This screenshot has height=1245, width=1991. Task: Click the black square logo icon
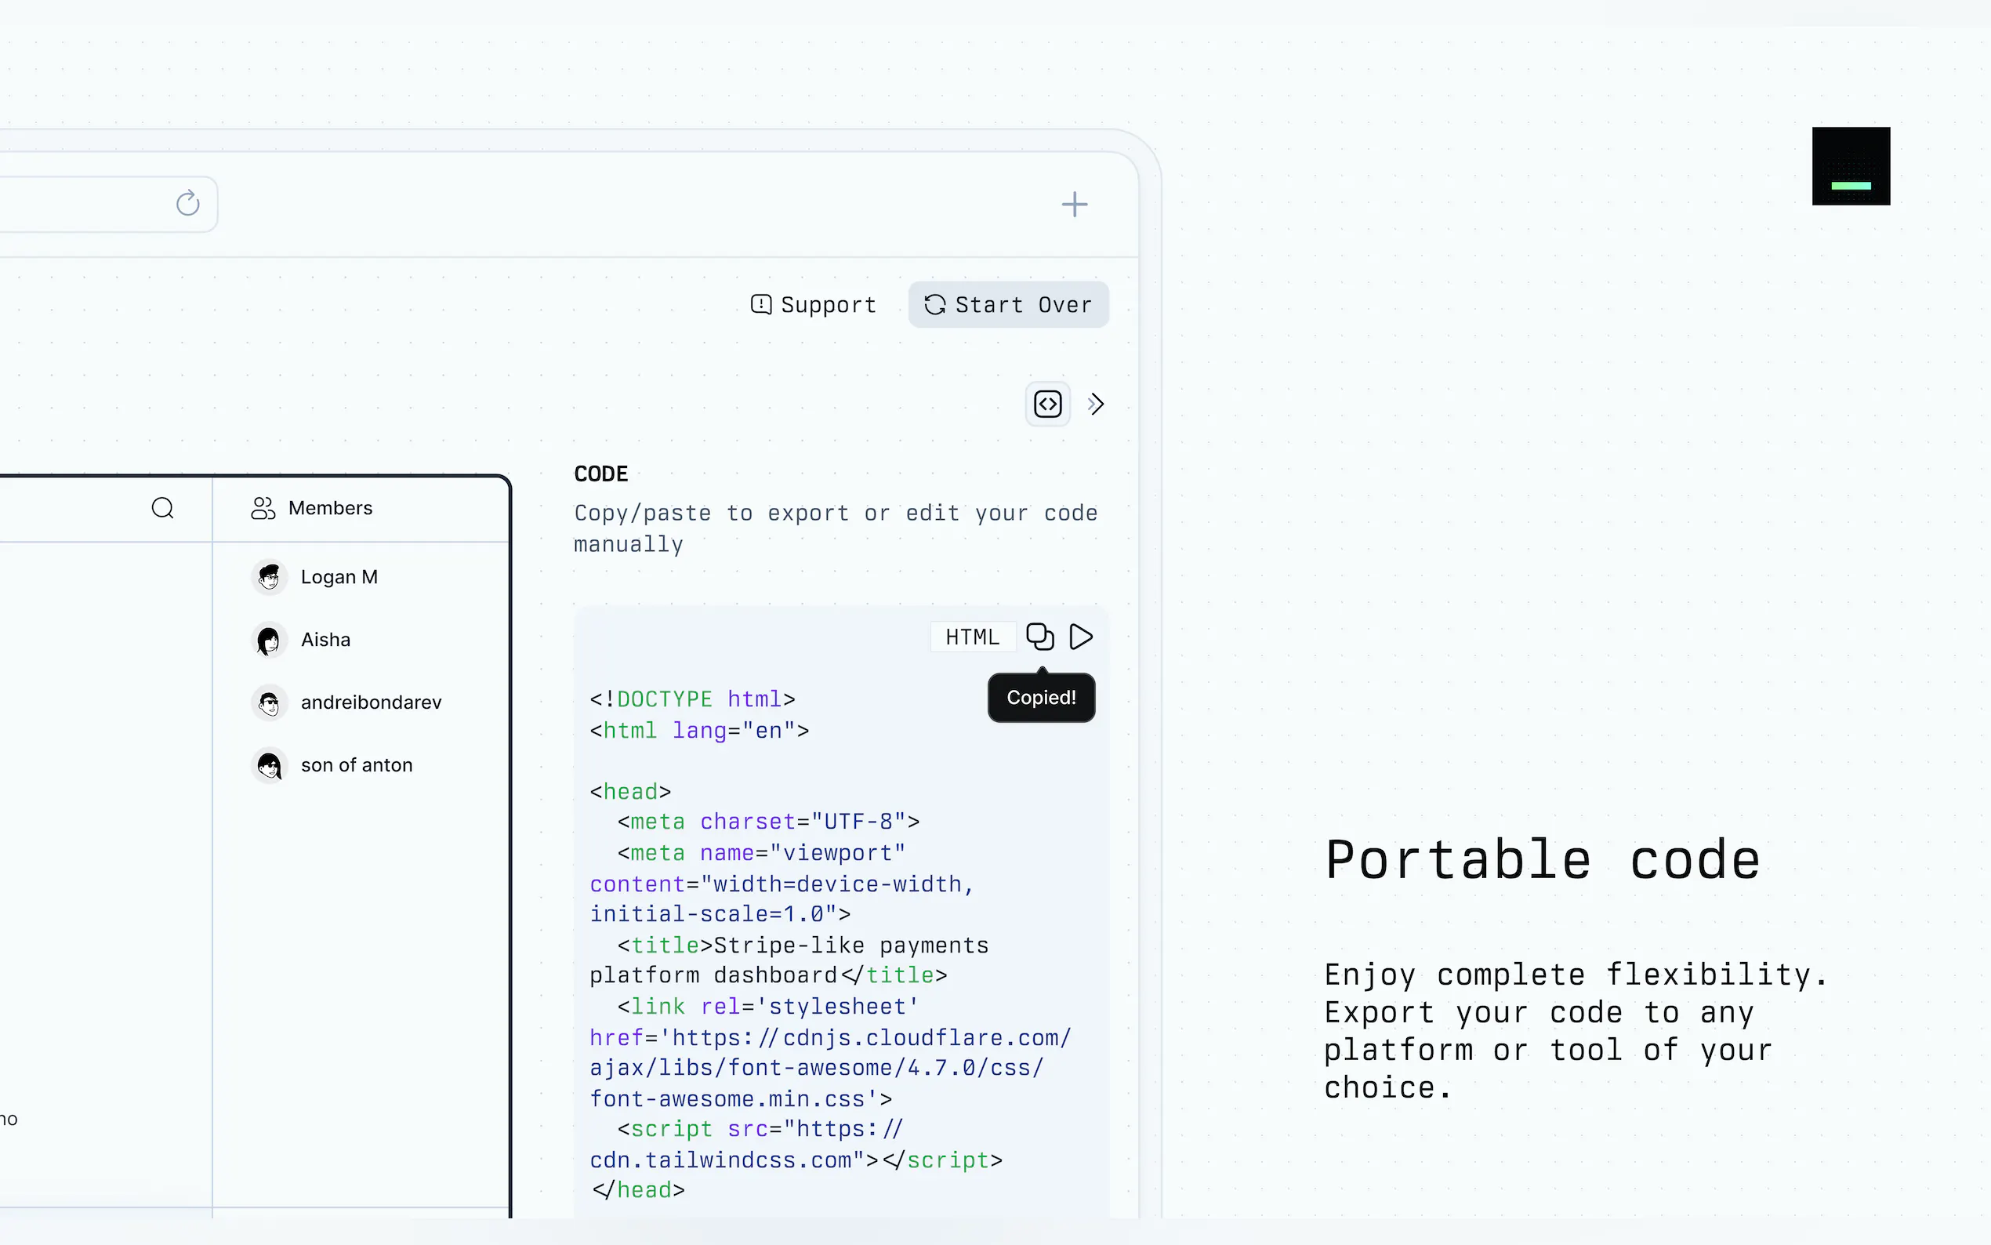pyautogui.click(x=1850, y=165)
